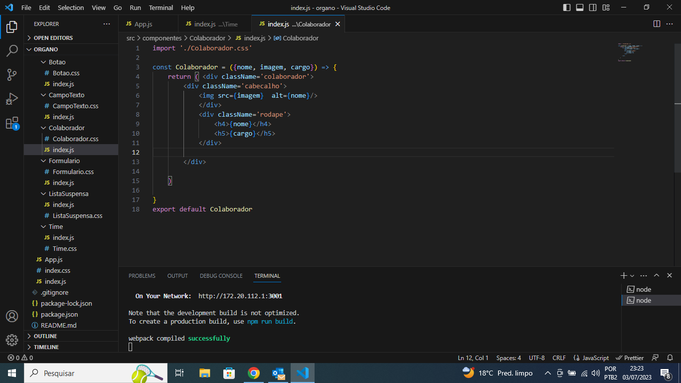The width and height of the screenshot is (681, 383).
Task: Toggle the bottom panel layout icon
Action: (580, 7)
